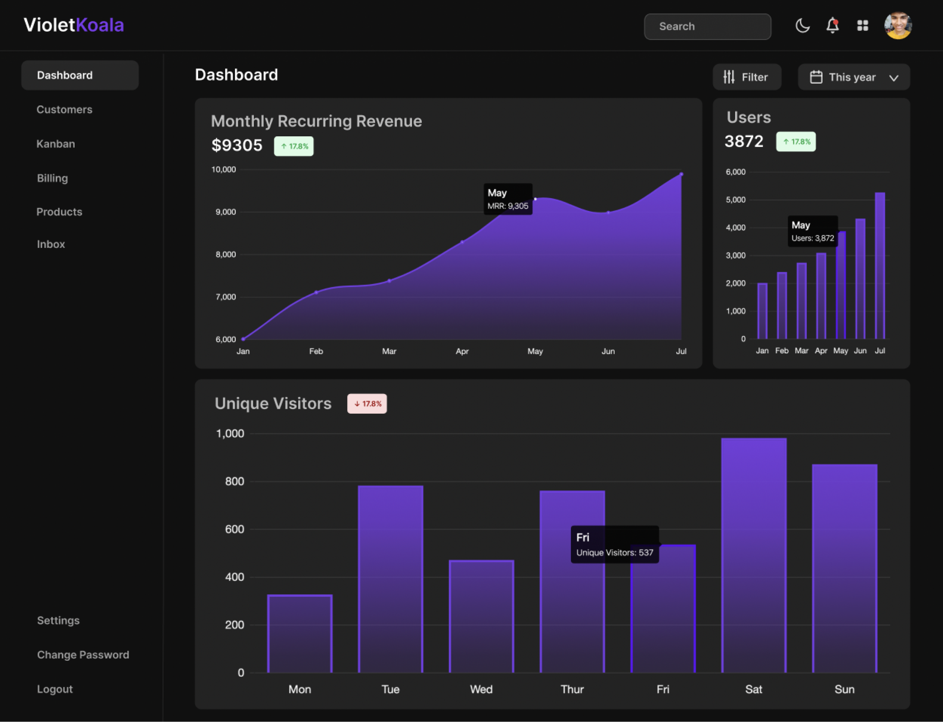943x722 pixels.
Task: Click the red 17.8% Unique Visitors badge
Action: [367, 403]
